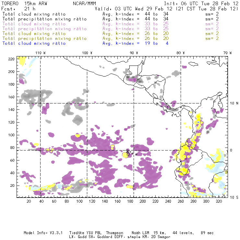Click "140" on the horizontal axis

click(105, 201)
